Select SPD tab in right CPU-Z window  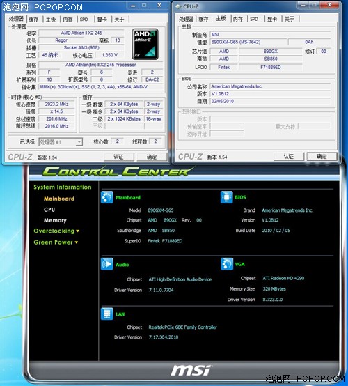[x=254, y=19]
